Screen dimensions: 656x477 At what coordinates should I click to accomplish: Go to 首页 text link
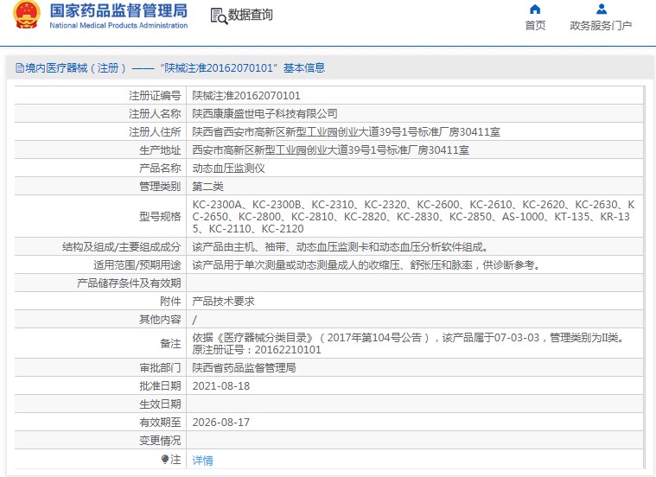pos(535,26)
